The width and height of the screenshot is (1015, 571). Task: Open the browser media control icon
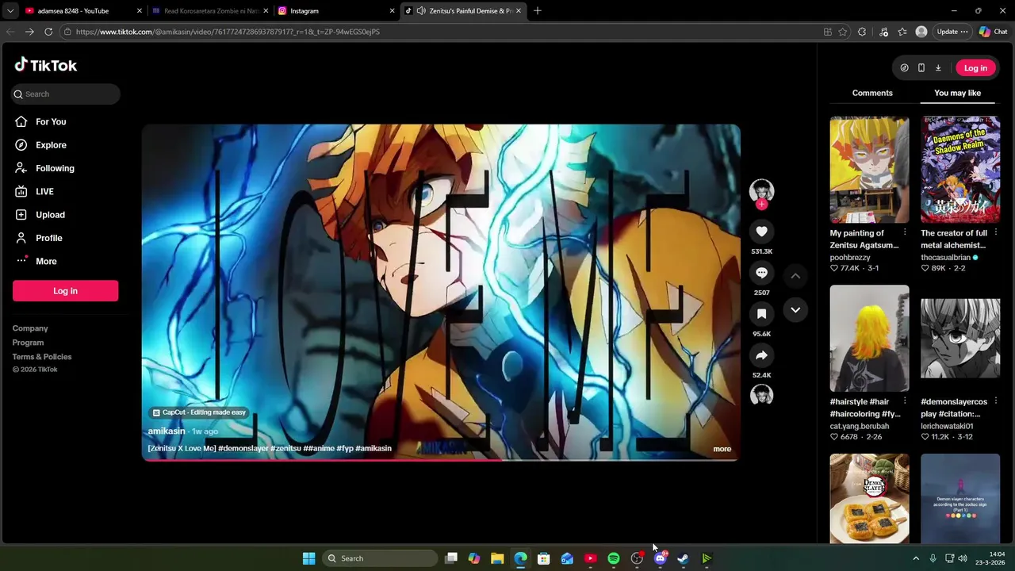click(x=883, y=32)
